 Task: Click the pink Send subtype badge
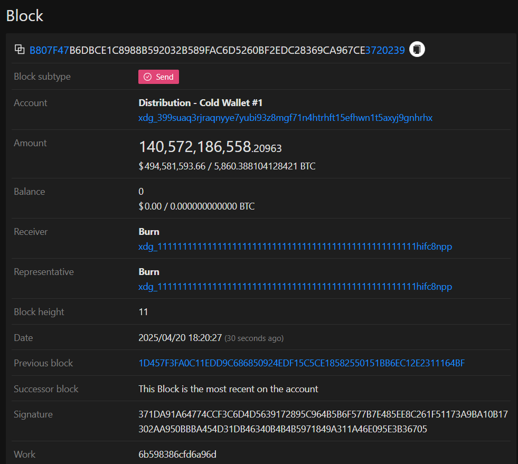pos(158,77)
